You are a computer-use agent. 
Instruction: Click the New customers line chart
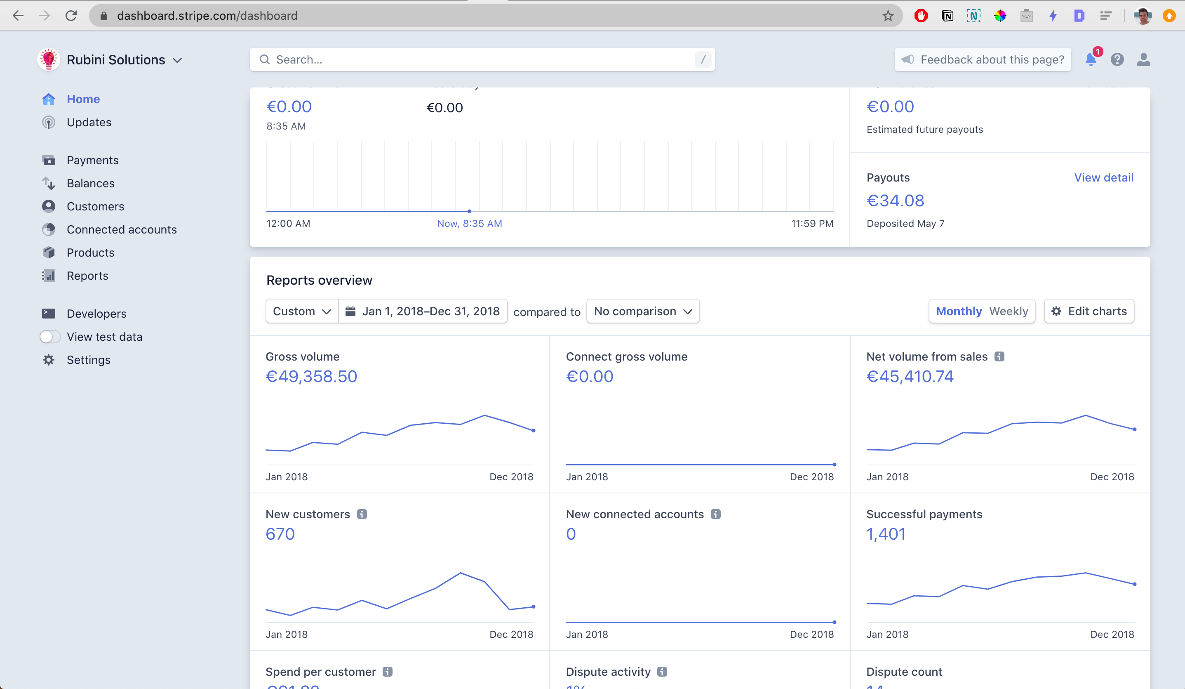[x=400, y=595]
